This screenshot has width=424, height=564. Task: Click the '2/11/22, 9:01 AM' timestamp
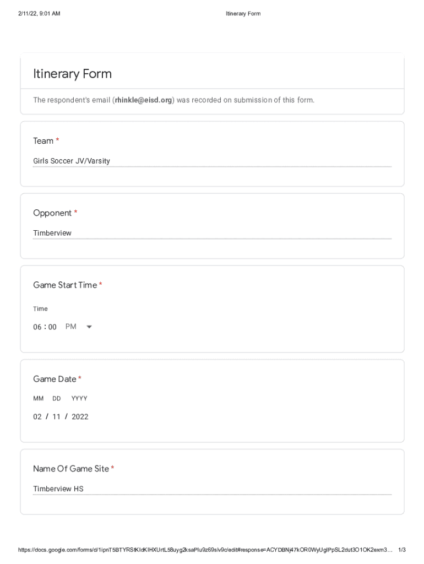(x=39, y=13)
